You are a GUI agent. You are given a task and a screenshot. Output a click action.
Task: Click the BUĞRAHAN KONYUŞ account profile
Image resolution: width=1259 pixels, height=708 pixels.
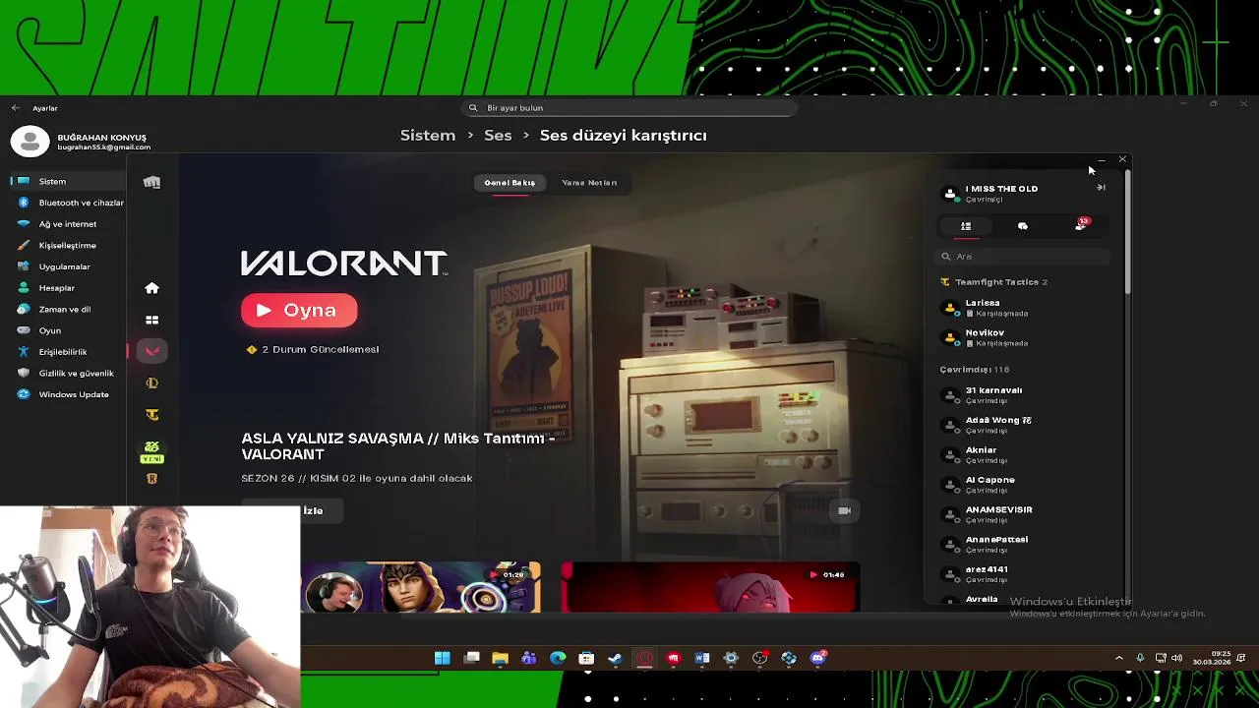pyautogui.click(x=81, y=142)
